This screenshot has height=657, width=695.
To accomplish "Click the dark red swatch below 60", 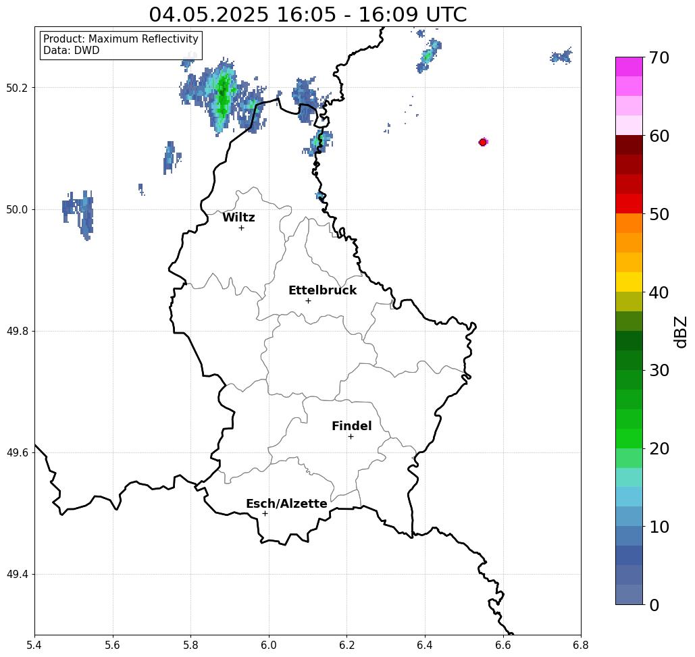I will coord(629,145).
